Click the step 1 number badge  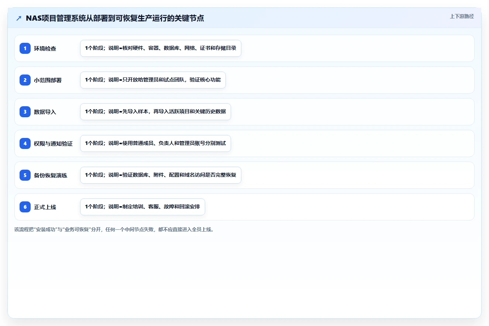click(25, 48)
